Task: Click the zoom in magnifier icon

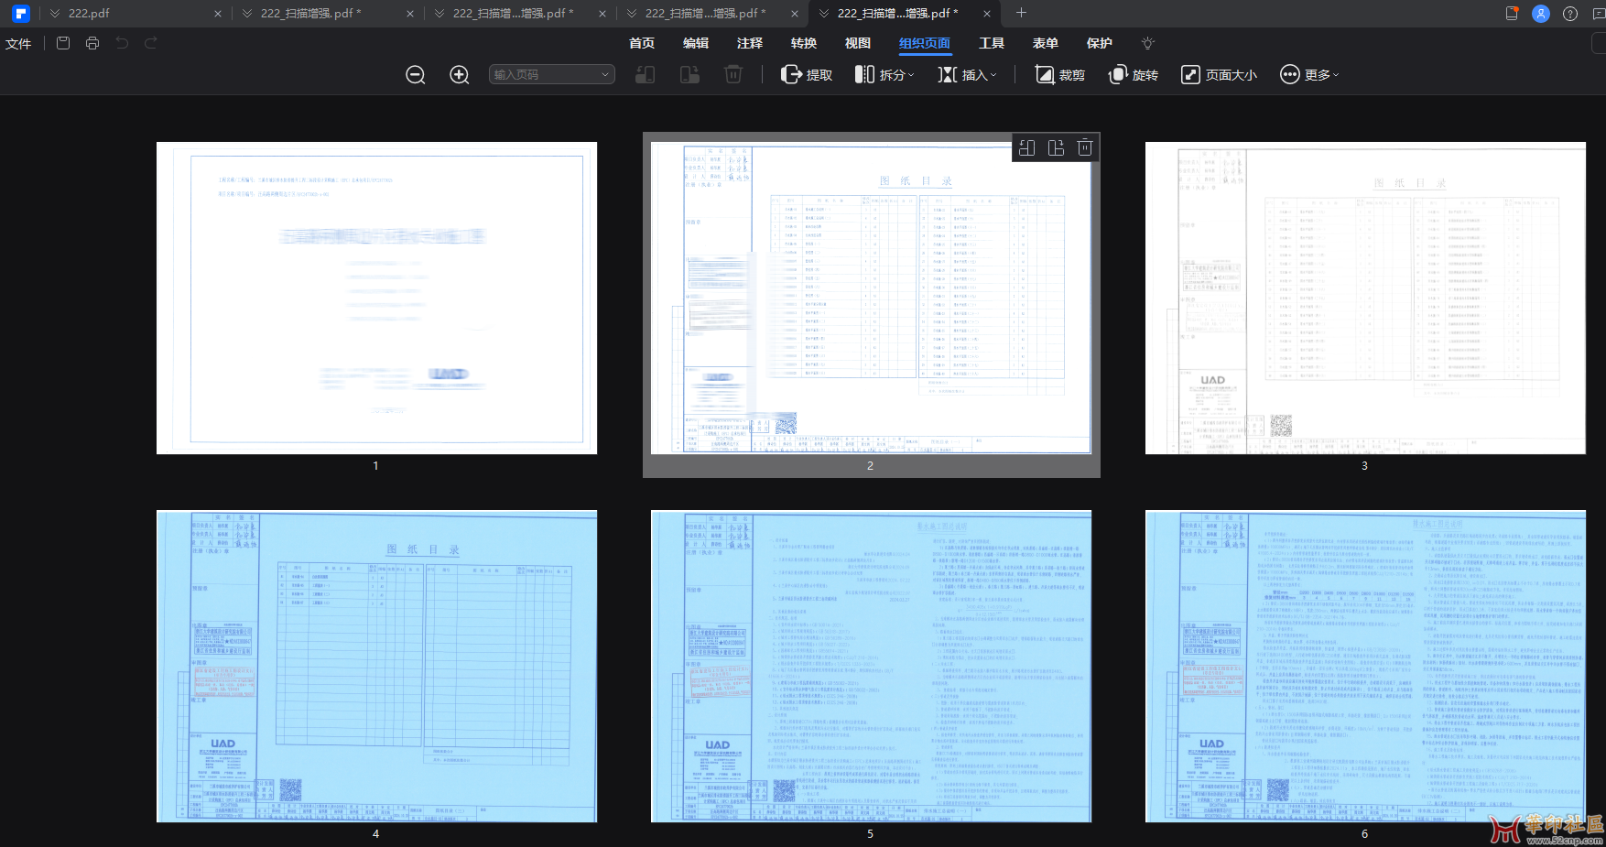Action: tap(460, 75)
